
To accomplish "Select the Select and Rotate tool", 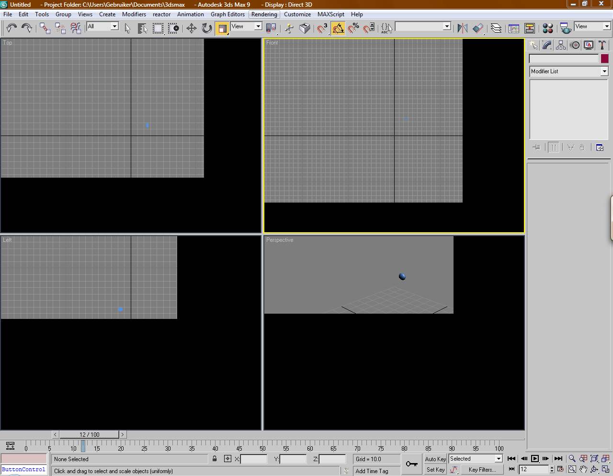I will (207, 28).
